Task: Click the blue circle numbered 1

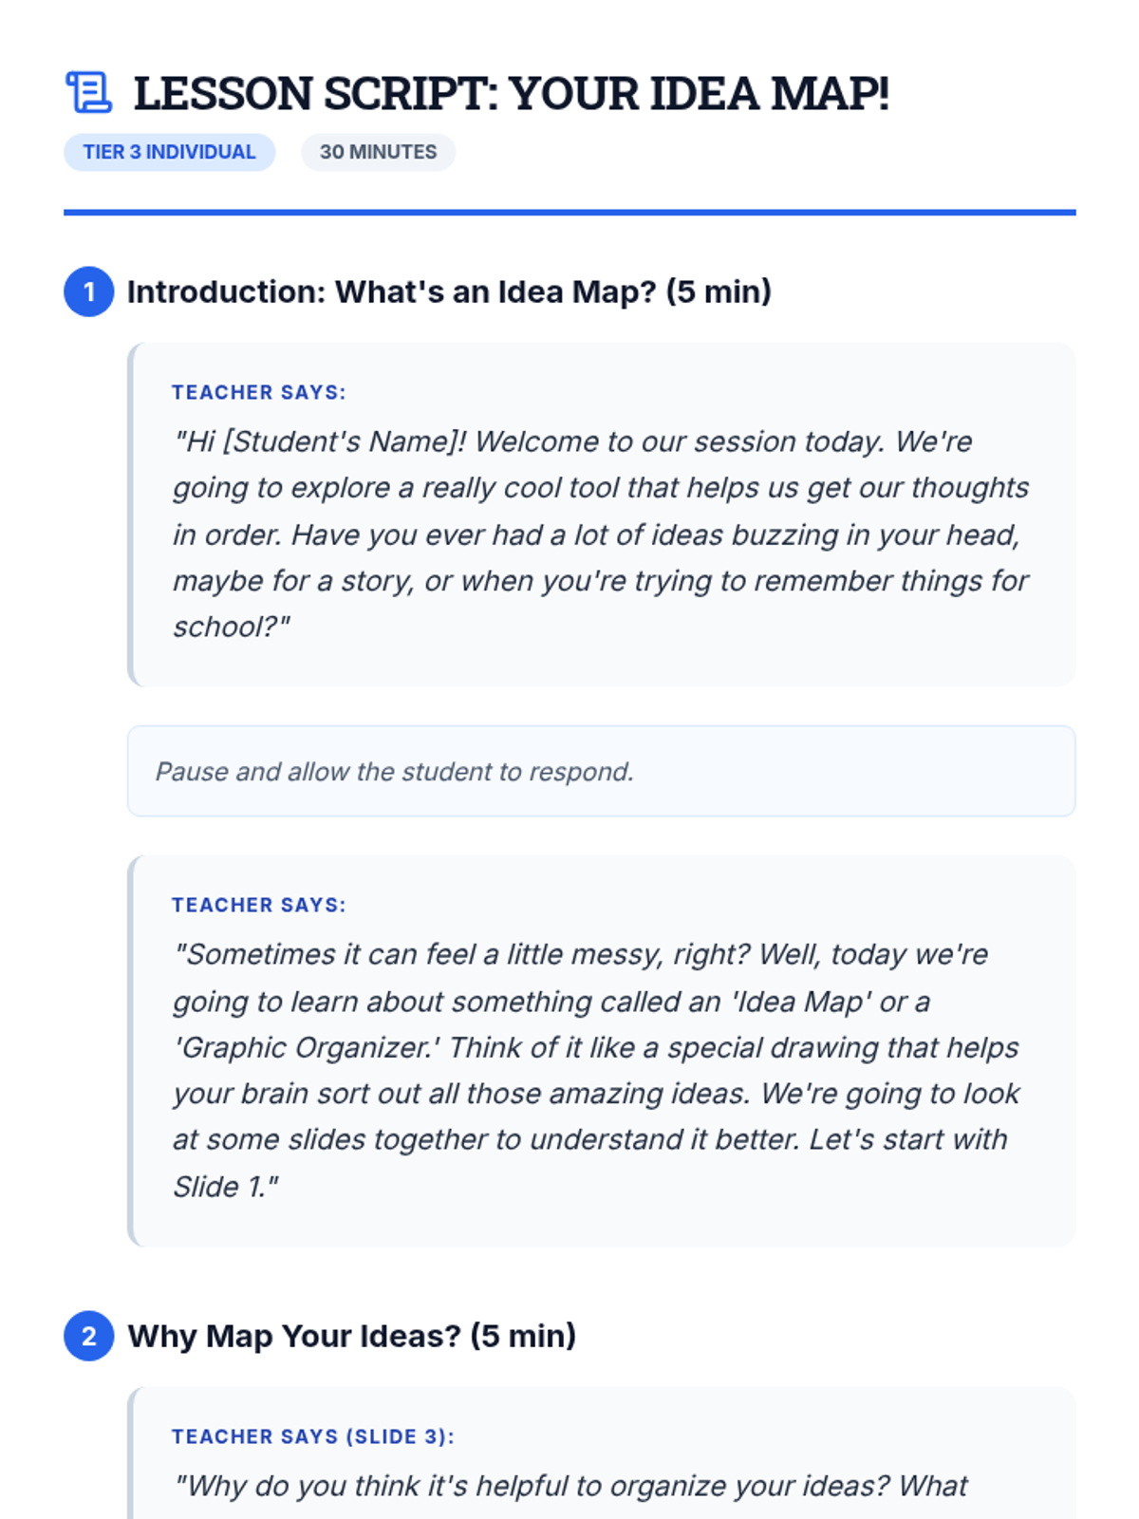Action: point(89,291)
